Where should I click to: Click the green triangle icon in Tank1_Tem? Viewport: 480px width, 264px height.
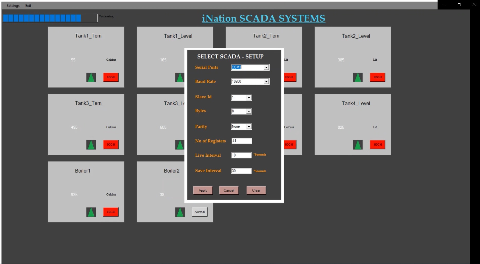91,77
